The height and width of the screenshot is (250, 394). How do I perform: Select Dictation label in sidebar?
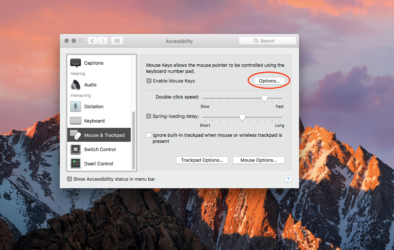point(94,107)
